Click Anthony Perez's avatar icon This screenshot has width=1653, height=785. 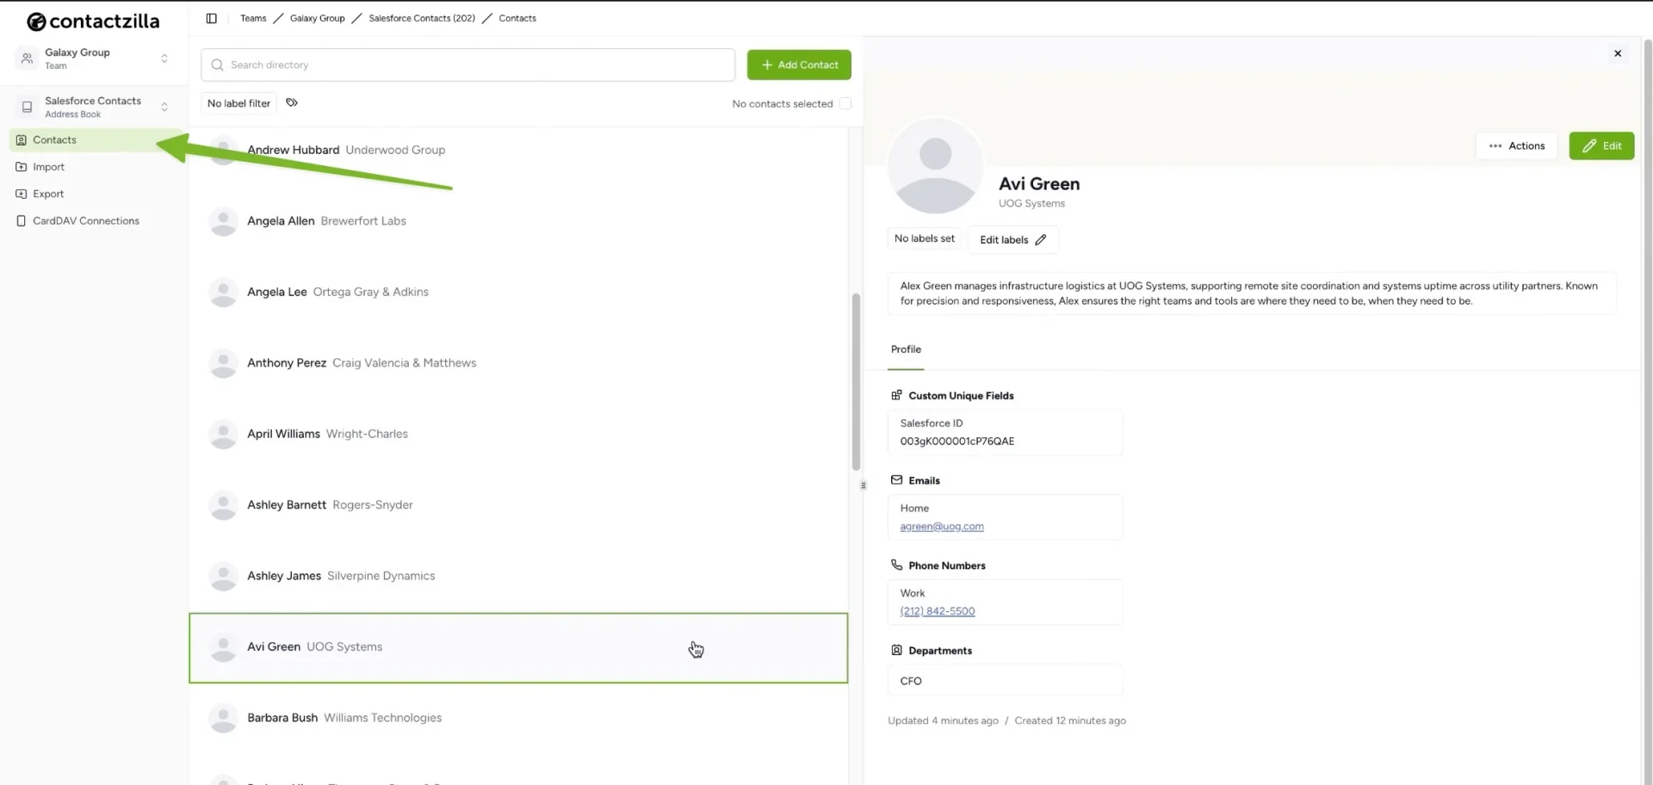tap(223, 363)
